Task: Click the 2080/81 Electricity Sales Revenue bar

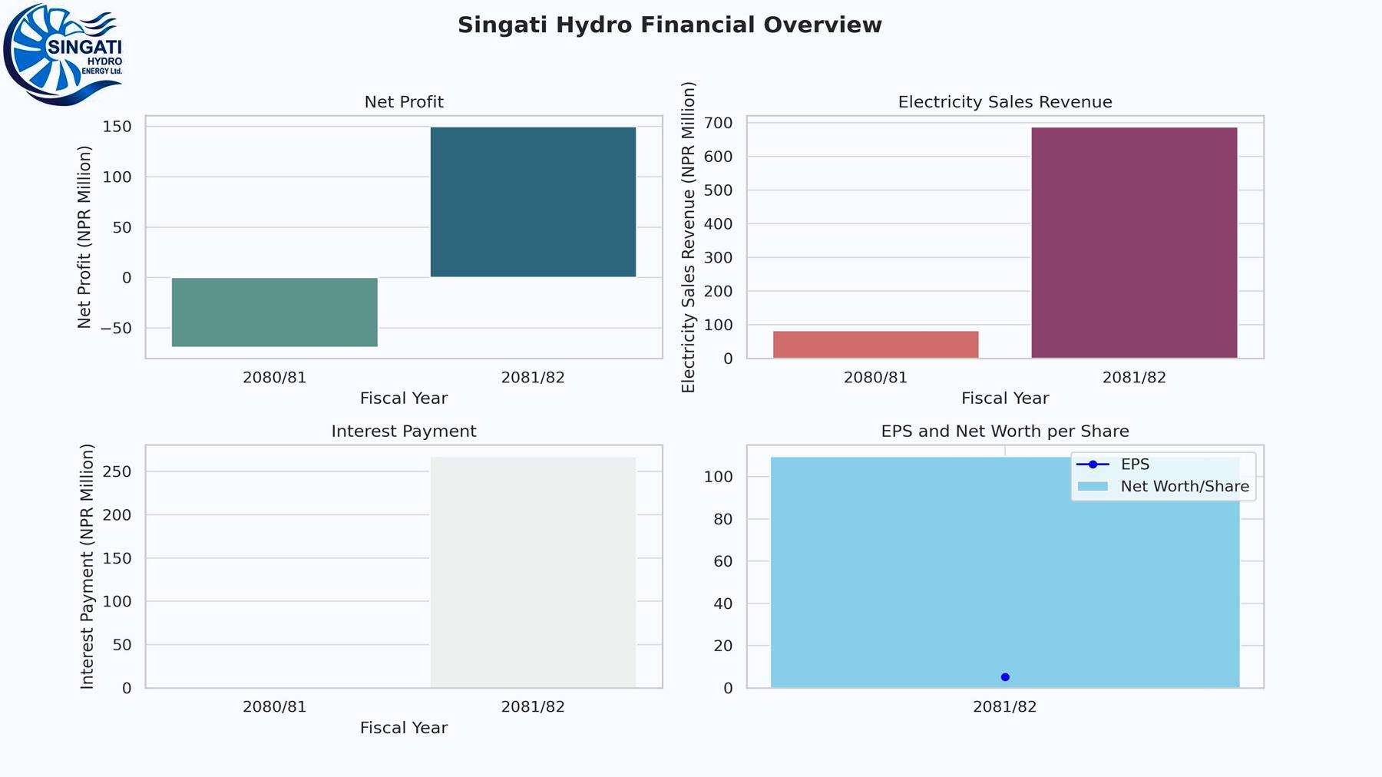Action: click(x=875, y=345)
